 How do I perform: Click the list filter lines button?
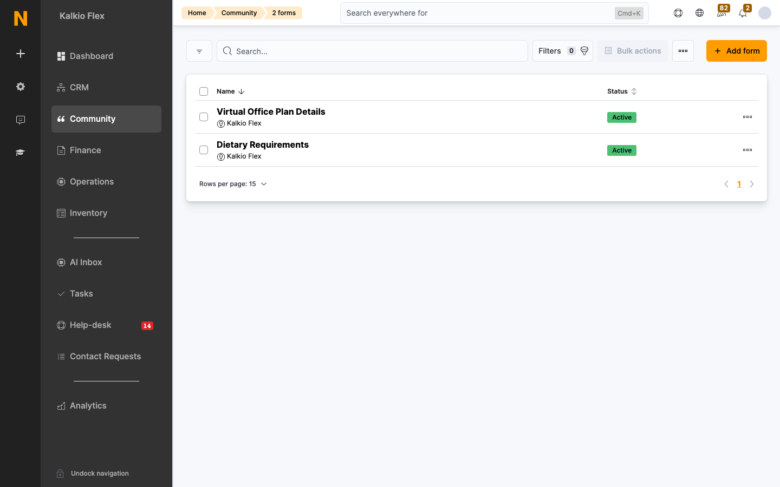199,51
